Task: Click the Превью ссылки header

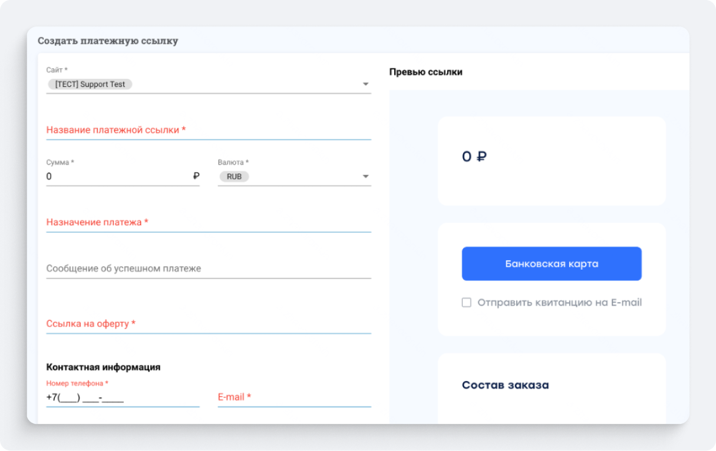Action: (425, 72)
